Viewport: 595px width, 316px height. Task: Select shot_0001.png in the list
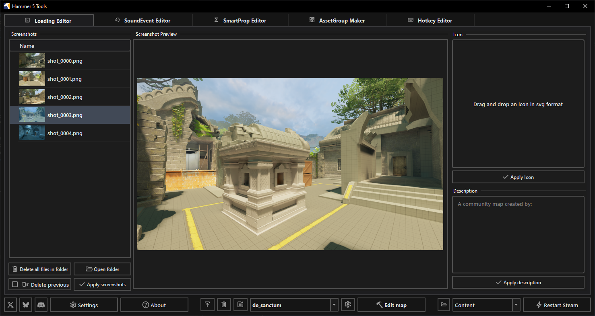pos(70,79)
